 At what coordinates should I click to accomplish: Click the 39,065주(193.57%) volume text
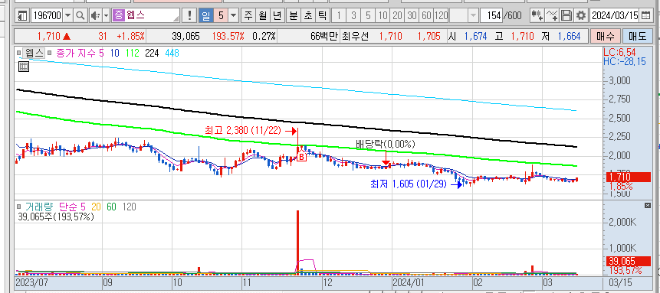pyautogui.click(x=56, y=217)
